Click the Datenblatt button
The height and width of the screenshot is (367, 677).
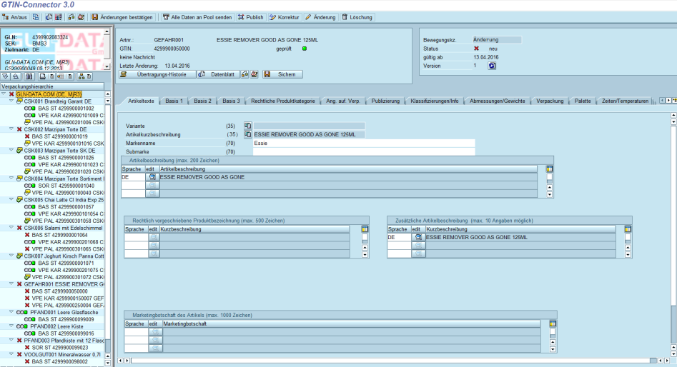(x=219, y=74)
